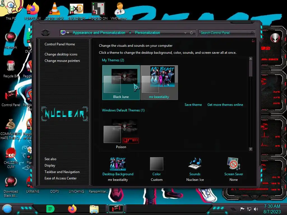Open the Color Custom settings swatch
Viewport: 287px width, 215px height.
tap(156, 169)
